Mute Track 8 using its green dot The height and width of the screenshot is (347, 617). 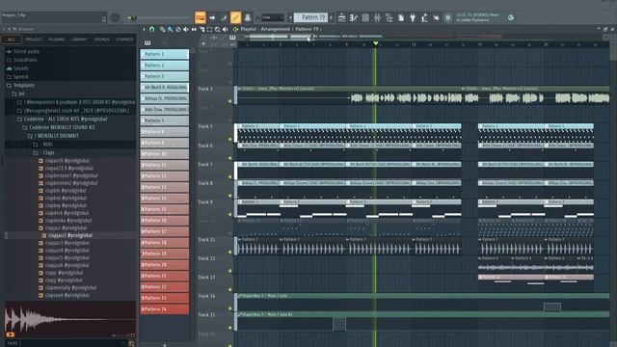click(x=230, y=196)
